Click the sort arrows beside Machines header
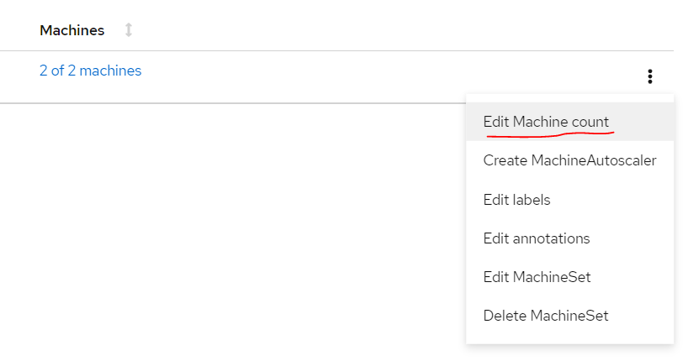Viewport: 688px width, 361px height. [128, 30]
